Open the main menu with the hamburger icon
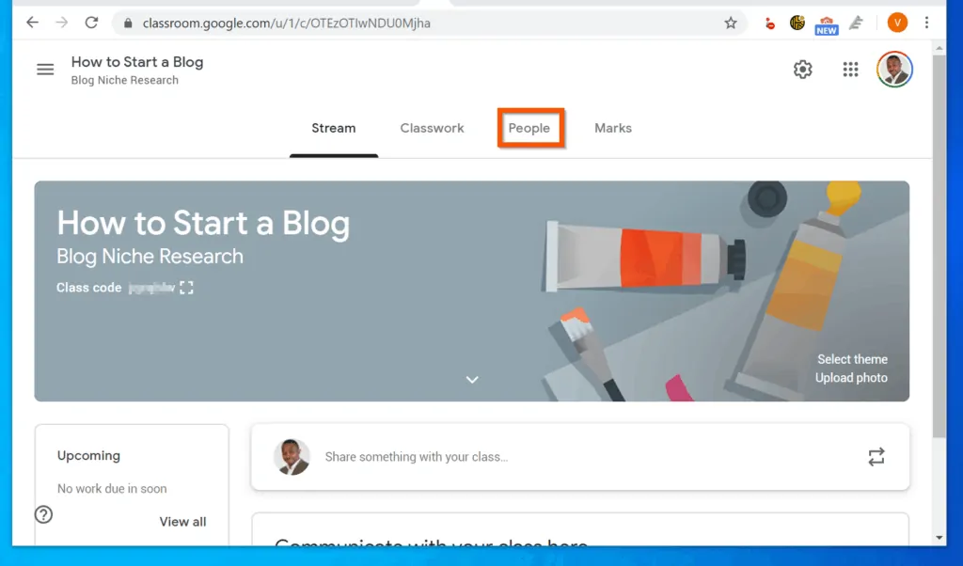The image size is (963, 566). [x=45, y=69]
